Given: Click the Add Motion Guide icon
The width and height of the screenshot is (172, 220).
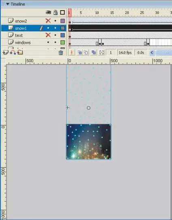Looking at the screenshot, I should coord(13,52).
